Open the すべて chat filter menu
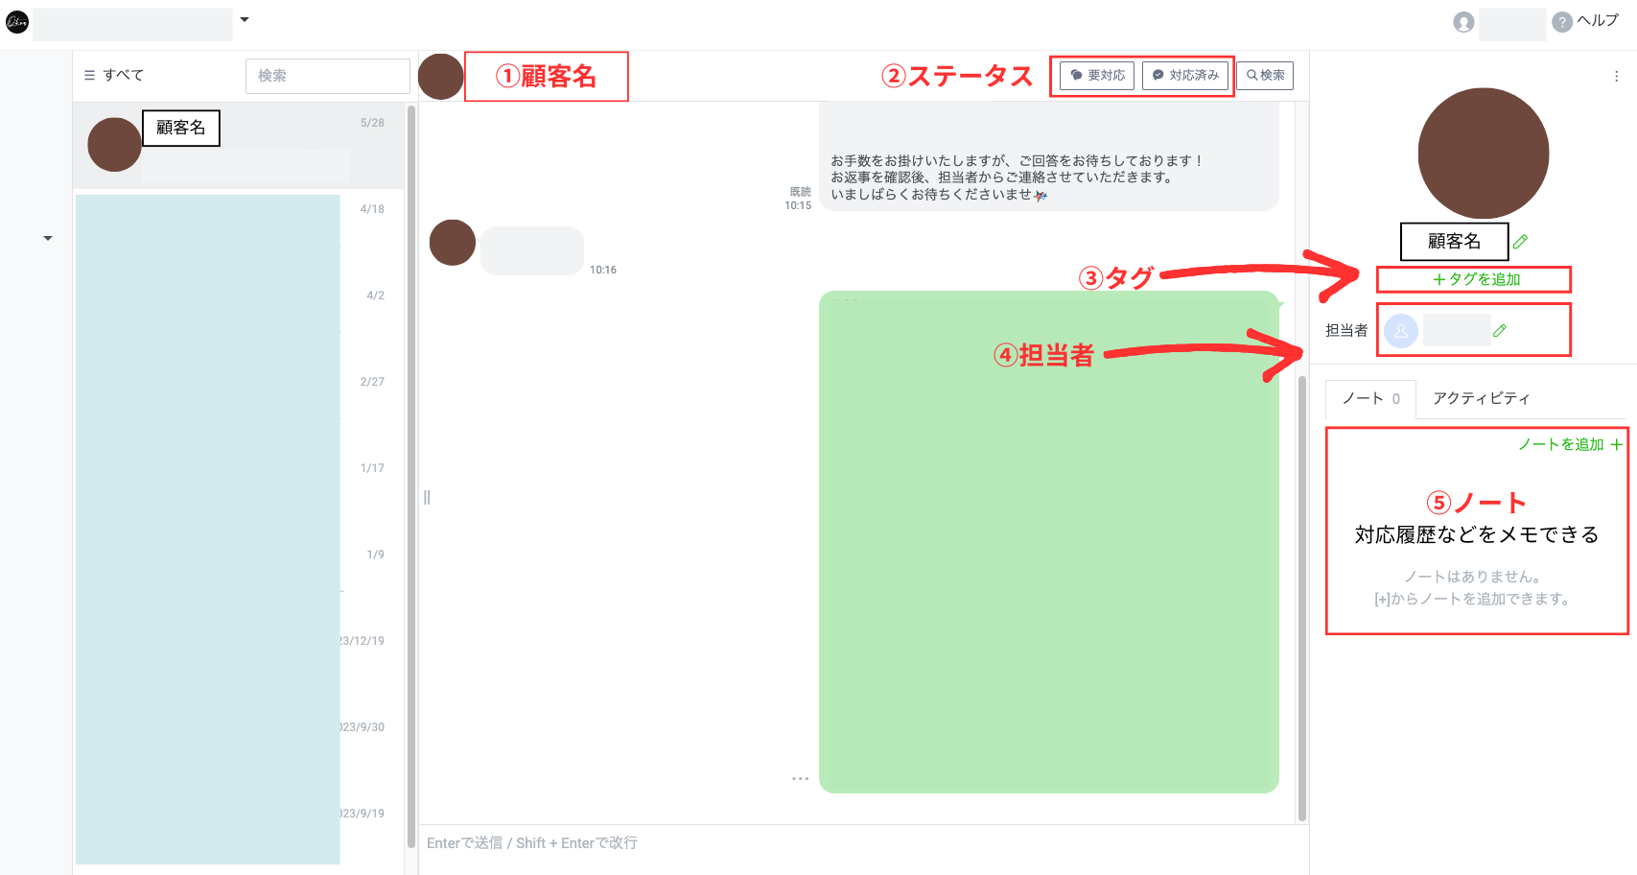This screenshot has height=875, width=1637. tap(114, 76)
